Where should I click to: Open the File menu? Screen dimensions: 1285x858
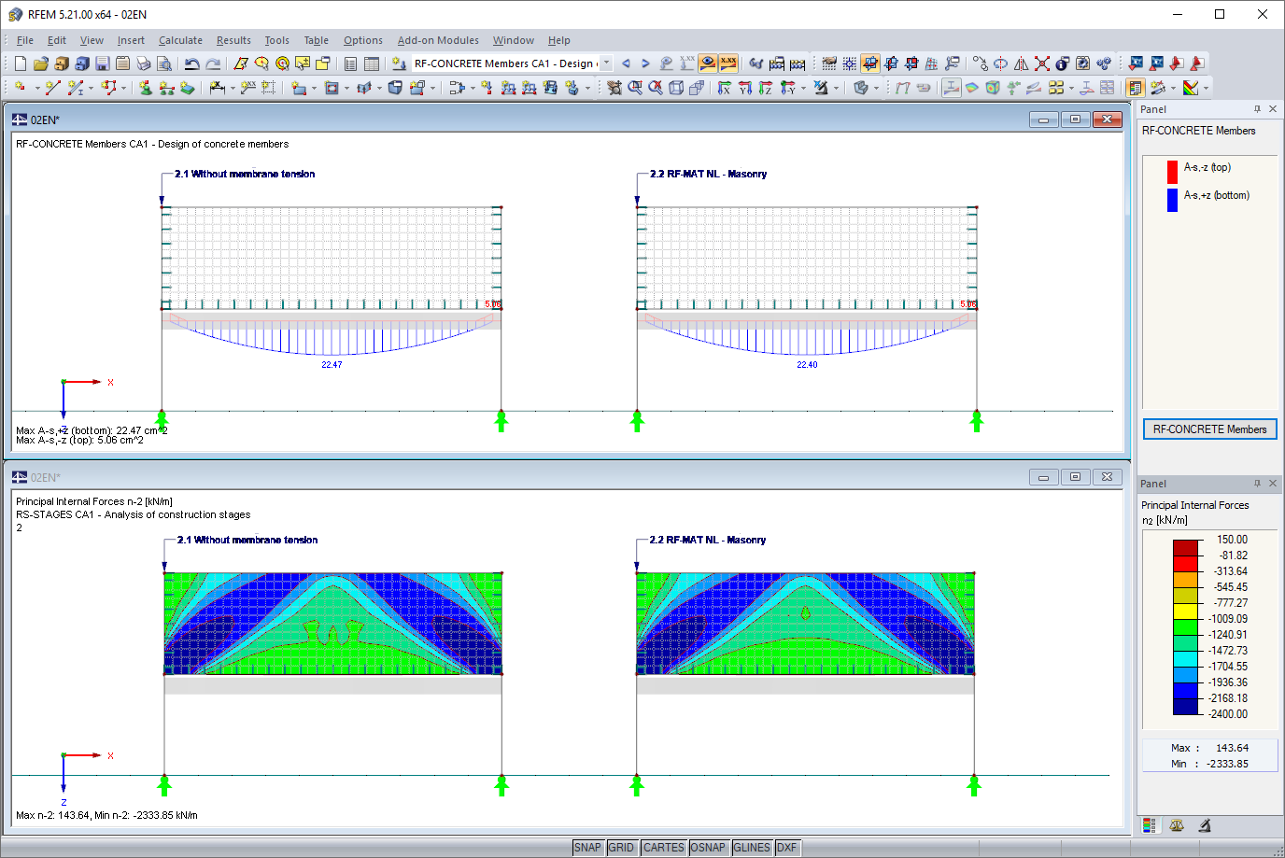point(25,40)
